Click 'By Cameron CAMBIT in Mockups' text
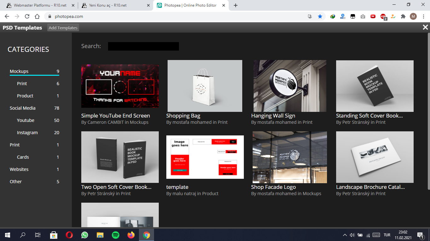This screenshot has height=241, width=430. pyautogui.click(x=115, y=122)
